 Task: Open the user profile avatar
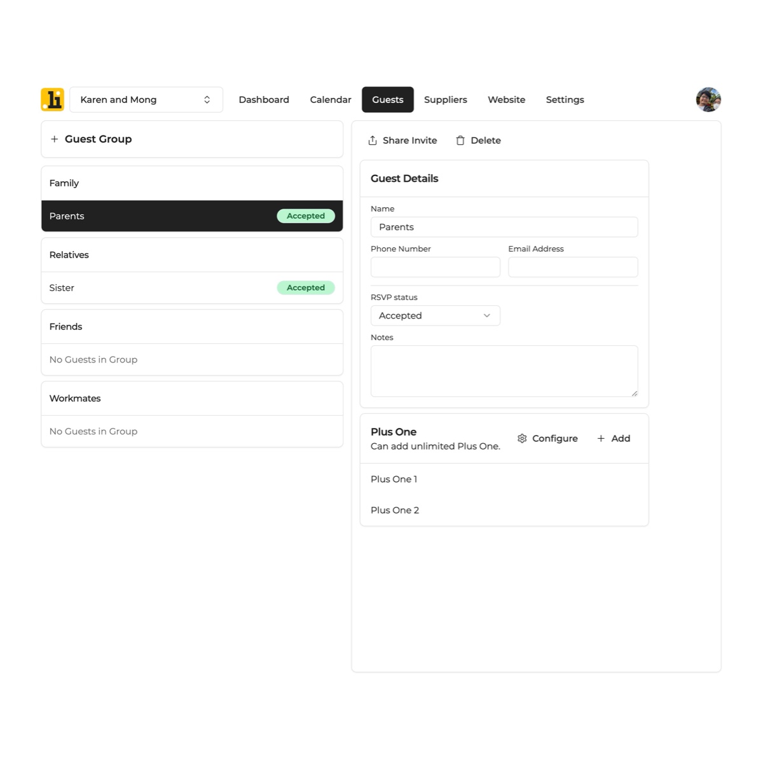tap(708, 100)
